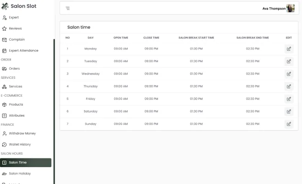Click the Wednesday day cell
The image size is (302, 184).
coord(90,74)
